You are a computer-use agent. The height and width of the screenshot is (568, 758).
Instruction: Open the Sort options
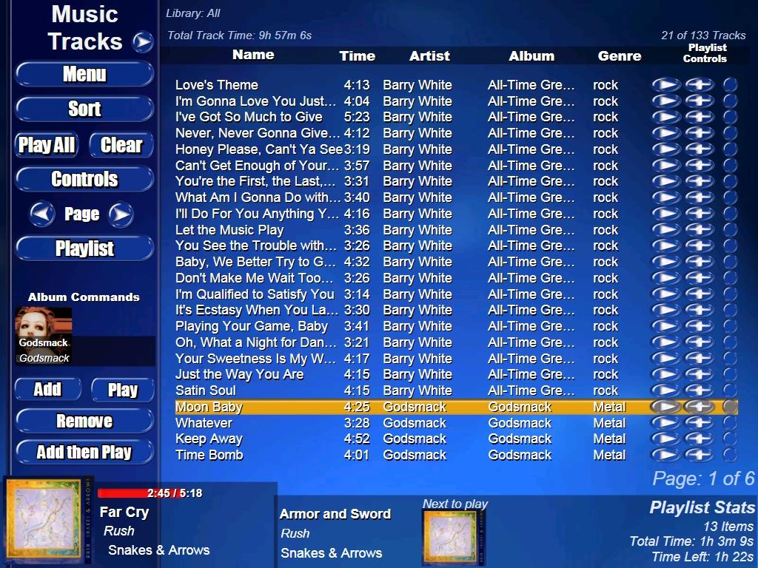pyautogui.click(x=84, y=109)
